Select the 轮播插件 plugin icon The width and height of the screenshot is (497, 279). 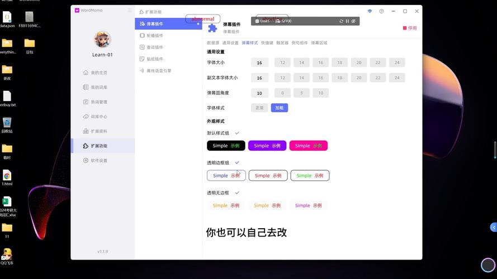pos(142,36)
